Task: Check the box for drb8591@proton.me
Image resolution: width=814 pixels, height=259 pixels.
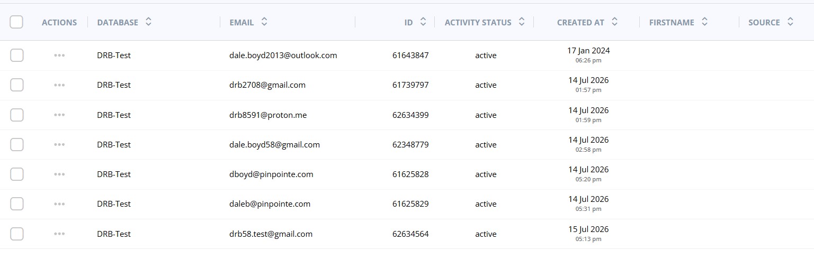Action: (17, 115)
